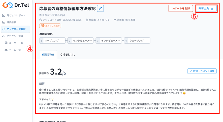Edit report title with pencil icon

point(101,8)
